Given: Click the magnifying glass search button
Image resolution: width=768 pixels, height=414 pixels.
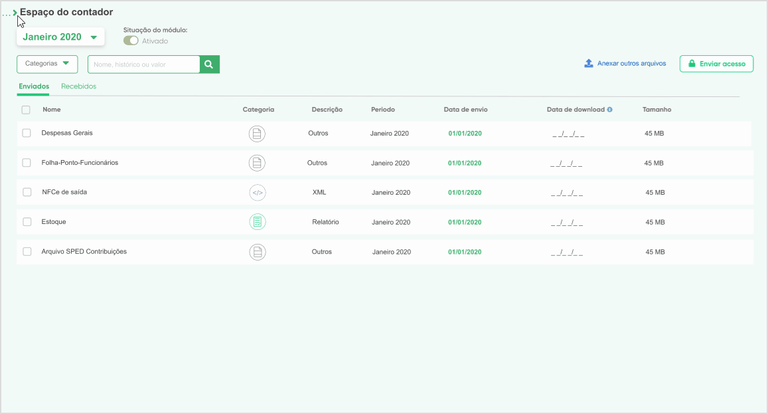Looking at the screenshot, I should click(209, 64).
